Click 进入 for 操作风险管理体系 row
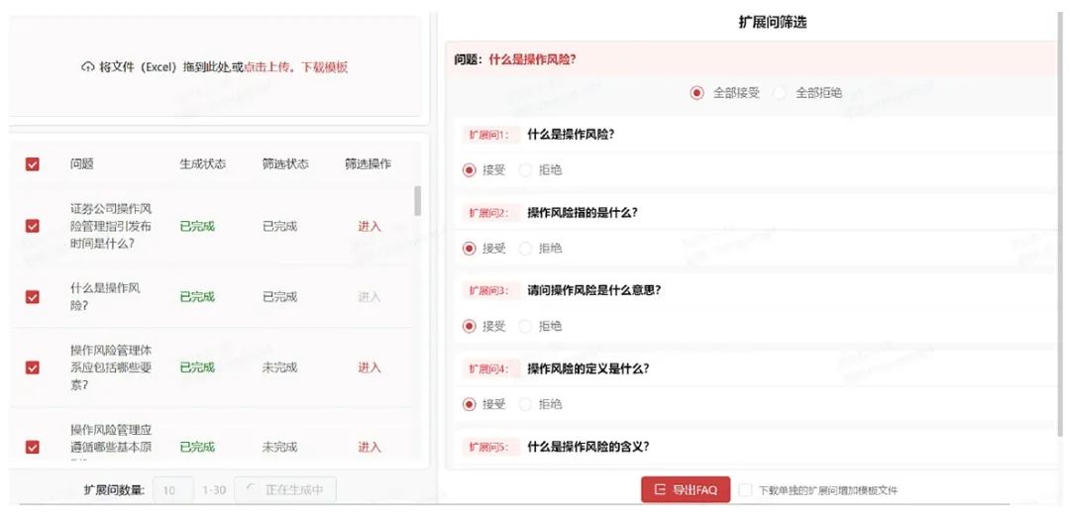 pyautogui.click(x=370, y=367)
